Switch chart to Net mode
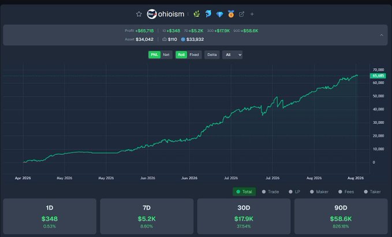392x237 pixels. [166, 55]
